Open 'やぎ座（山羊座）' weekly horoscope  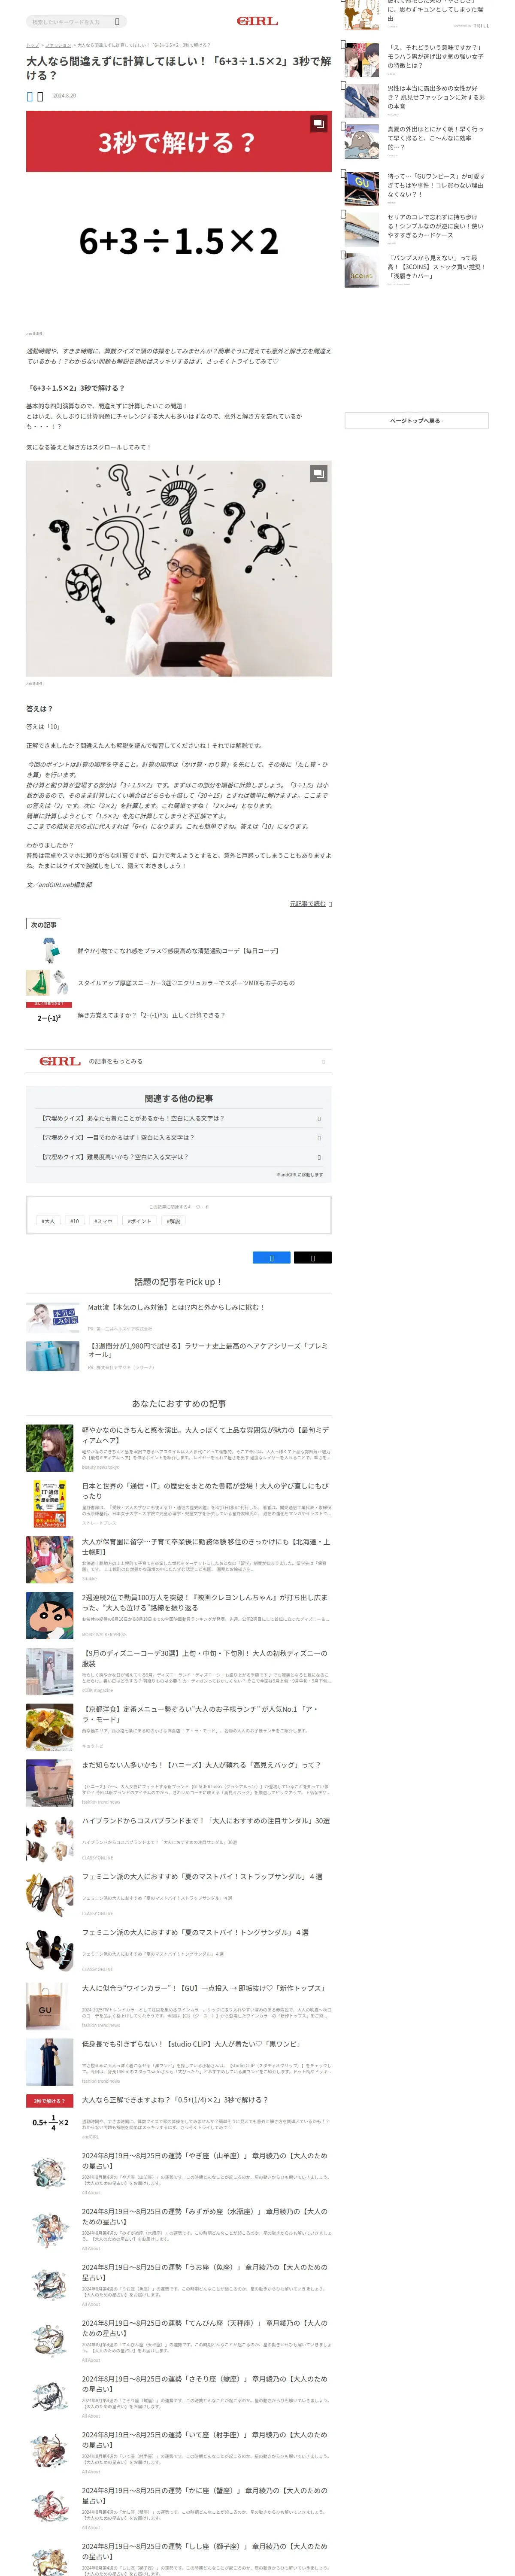205,2161
